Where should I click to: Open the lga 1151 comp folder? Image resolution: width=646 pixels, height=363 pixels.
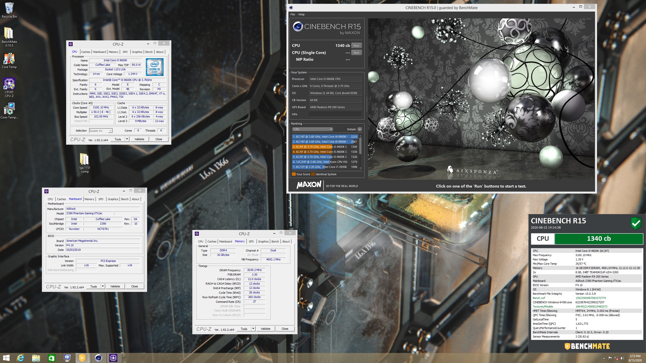click(85, 163)
